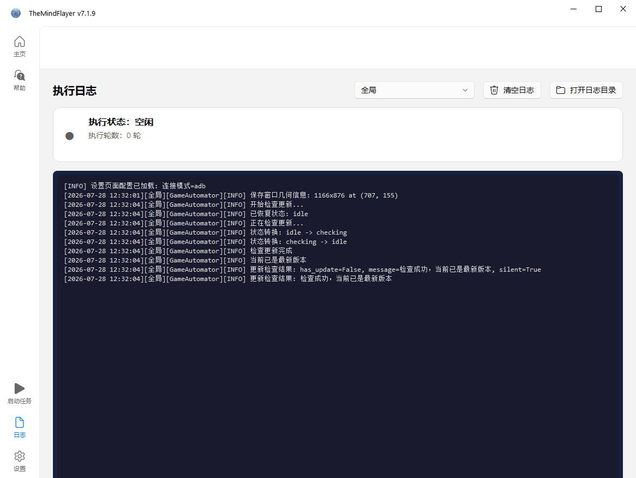Click last log line 更新检查结果: 检查成功

point(228,279)
